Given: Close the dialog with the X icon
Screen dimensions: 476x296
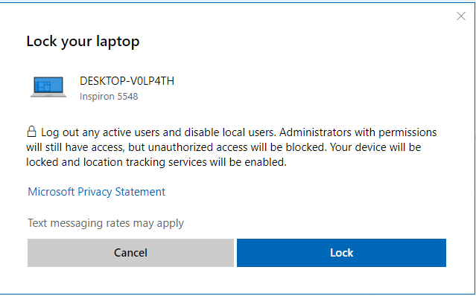Looking at the screenshot, I should [461, 16].
